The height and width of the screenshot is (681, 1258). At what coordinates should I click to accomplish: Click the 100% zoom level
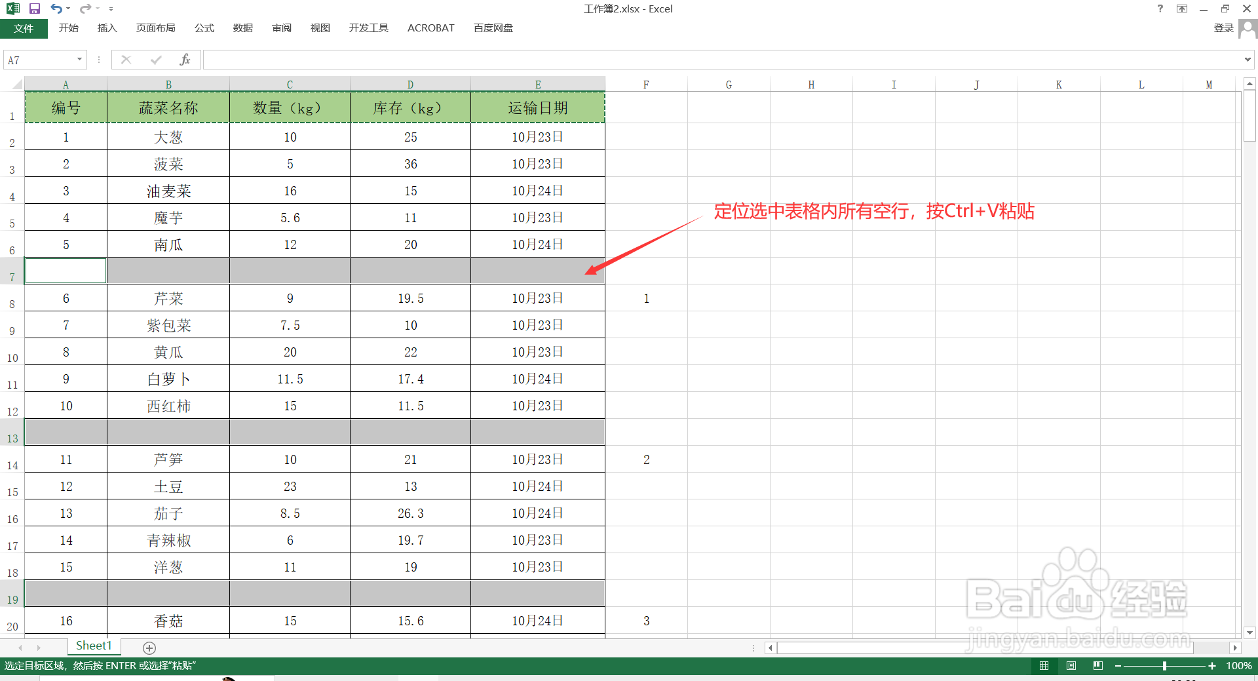click(1238, 665)
